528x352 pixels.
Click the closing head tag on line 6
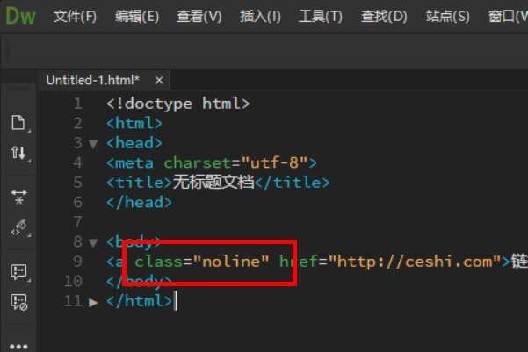[x=139, y=202]
